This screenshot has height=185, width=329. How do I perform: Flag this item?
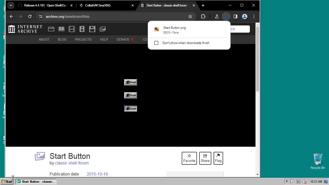tap(218, 158)
